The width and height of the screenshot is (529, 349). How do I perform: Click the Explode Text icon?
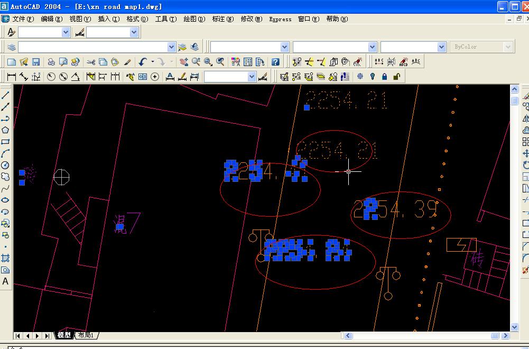pos(404,62)
